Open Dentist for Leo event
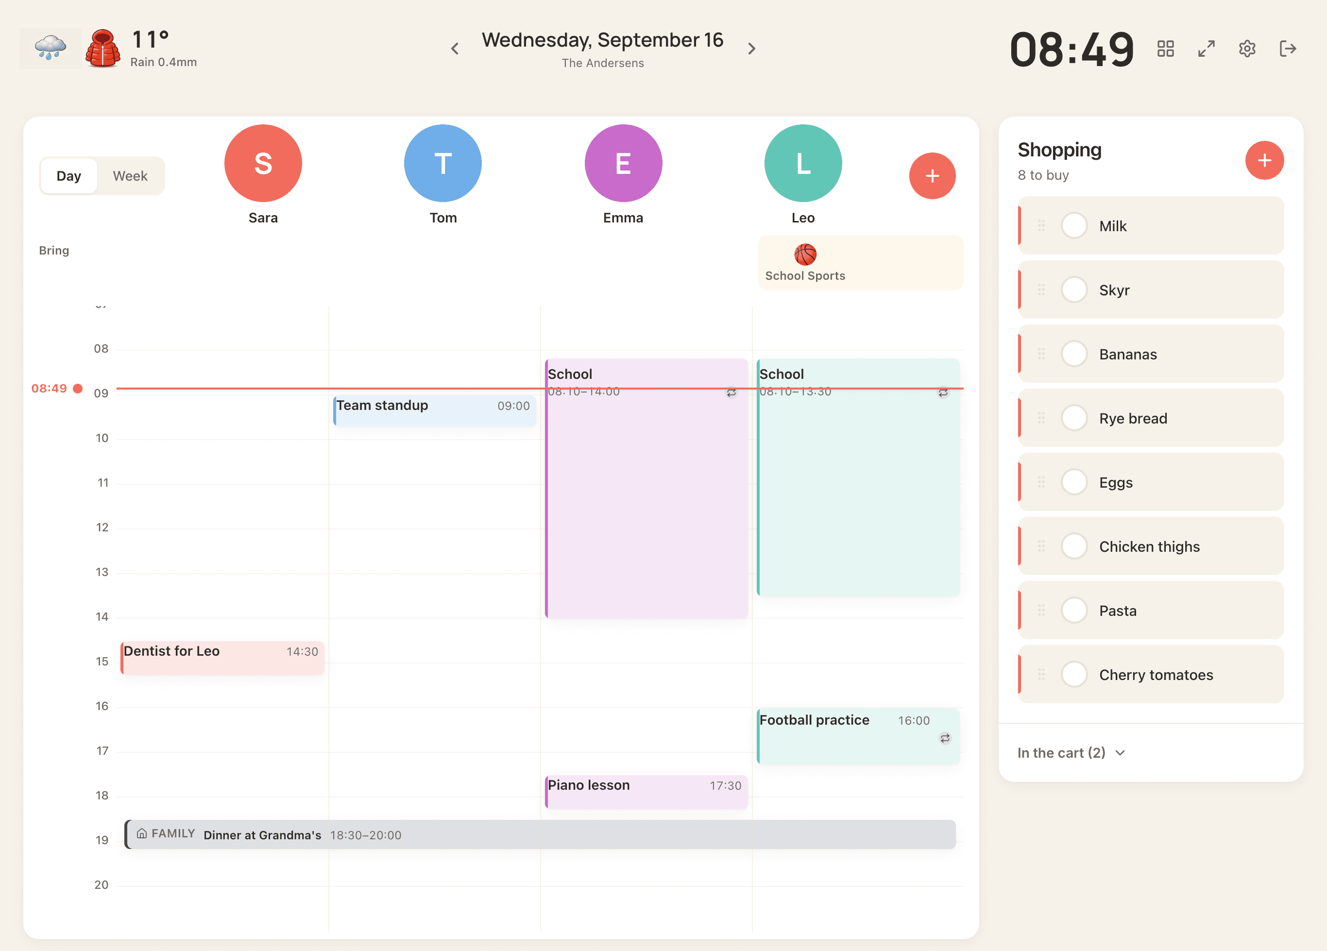Viewport: 1327px width, 951px height. (x=222, y=658)
